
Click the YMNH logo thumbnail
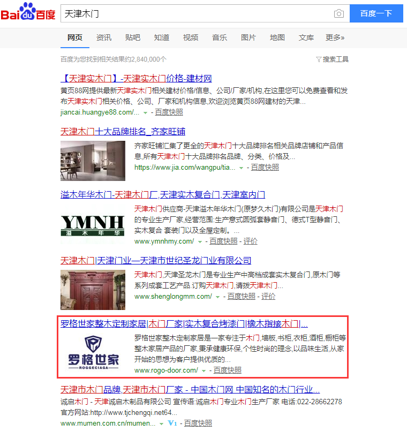click(93, 225)
